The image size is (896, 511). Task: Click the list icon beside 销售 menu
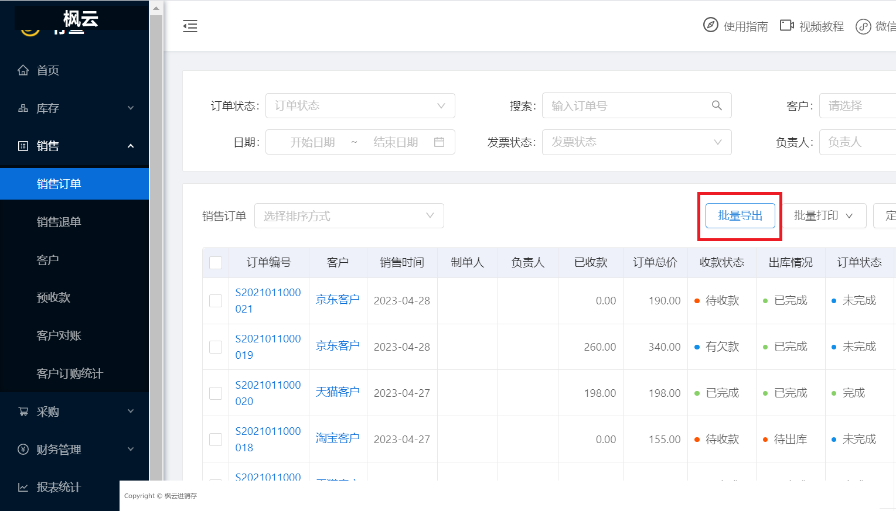click(23, 146)
